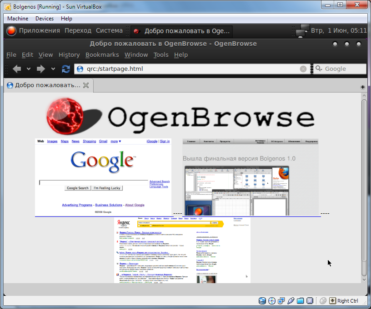This screenshot has height=309, width=371.
Task: Click the Вышла финальная версия Bolgenos 1.0 headline
Action: tap(239, 159)
